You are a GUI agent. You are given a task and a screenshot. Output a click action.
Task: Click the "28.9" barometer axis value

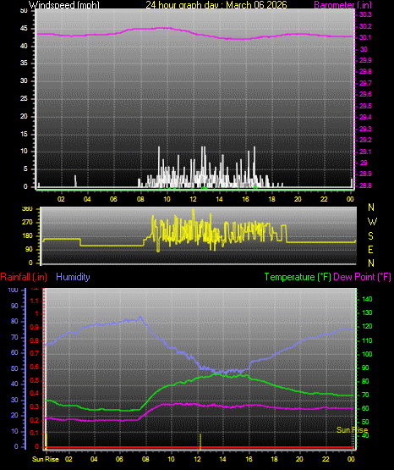pos(365,174)
